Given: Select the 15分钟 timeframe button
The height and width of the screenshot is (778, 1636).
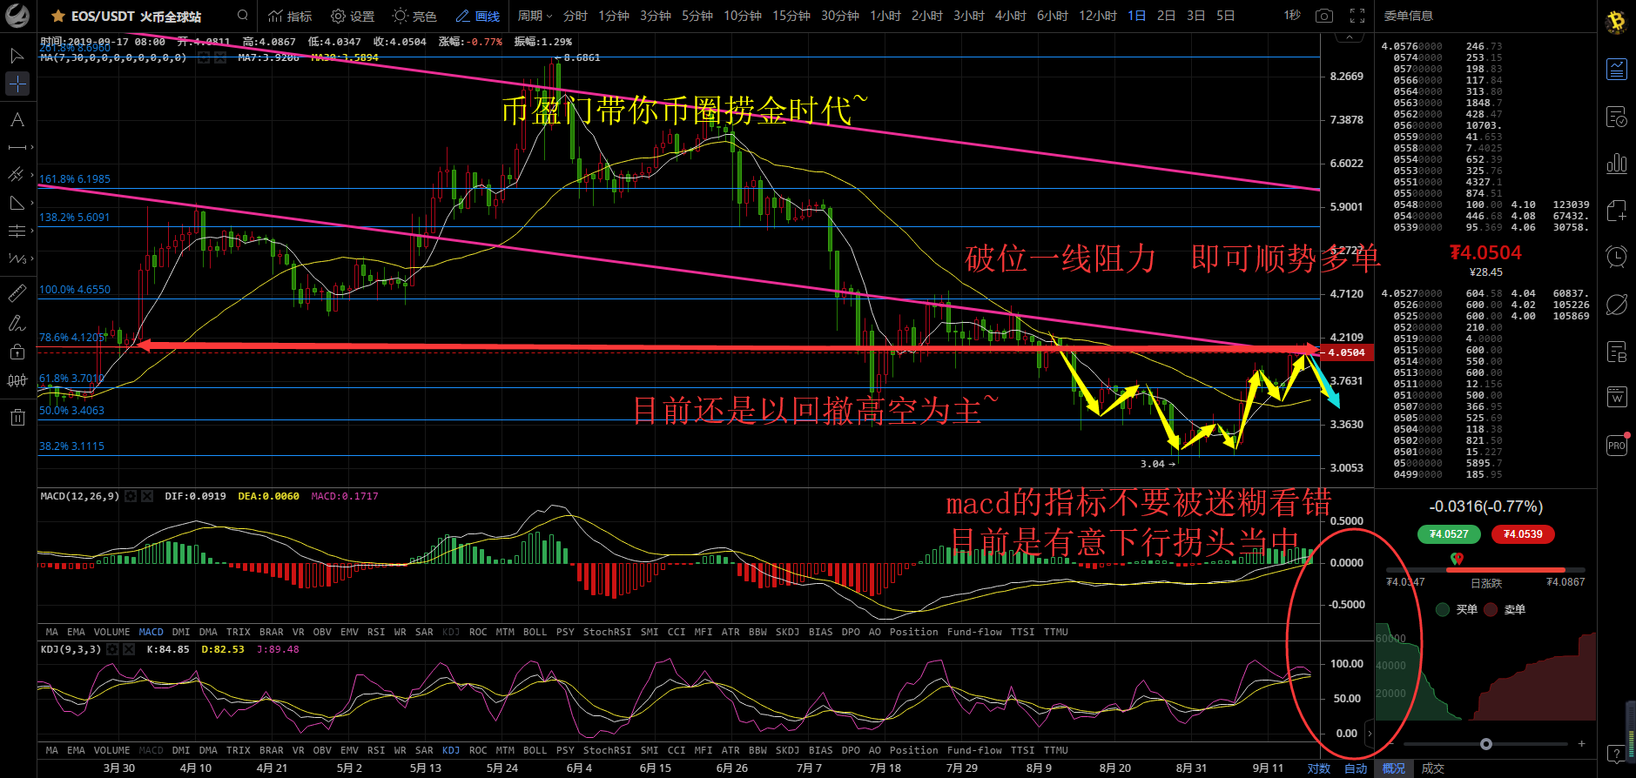Looking at the screenshot, I should (791, 16).
